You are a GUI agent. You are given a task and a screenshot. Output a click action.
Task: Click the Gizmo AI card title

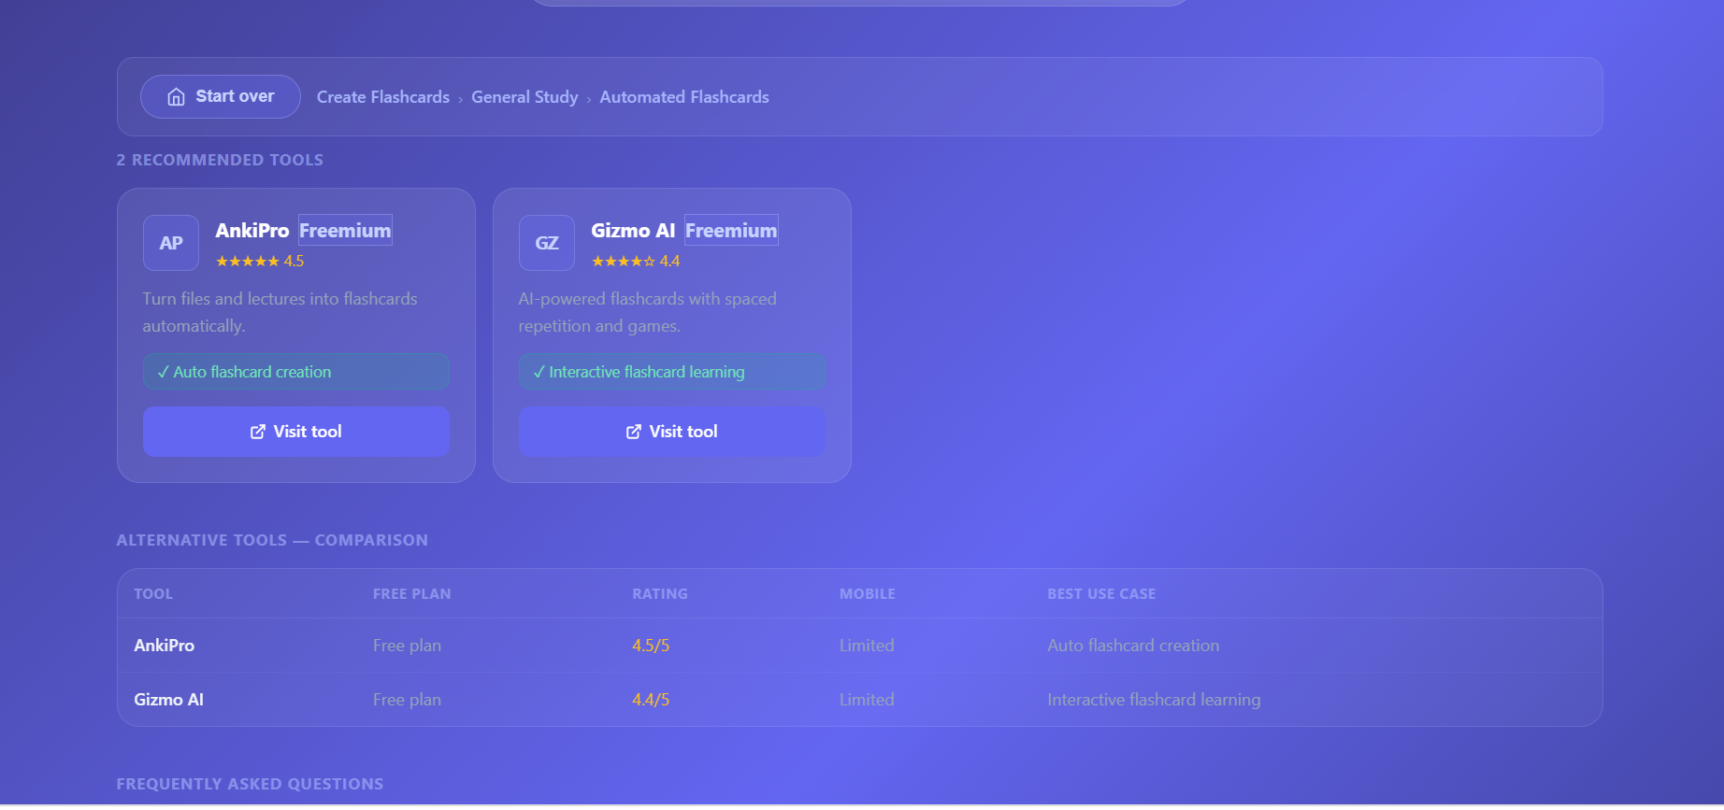(633, 231)
